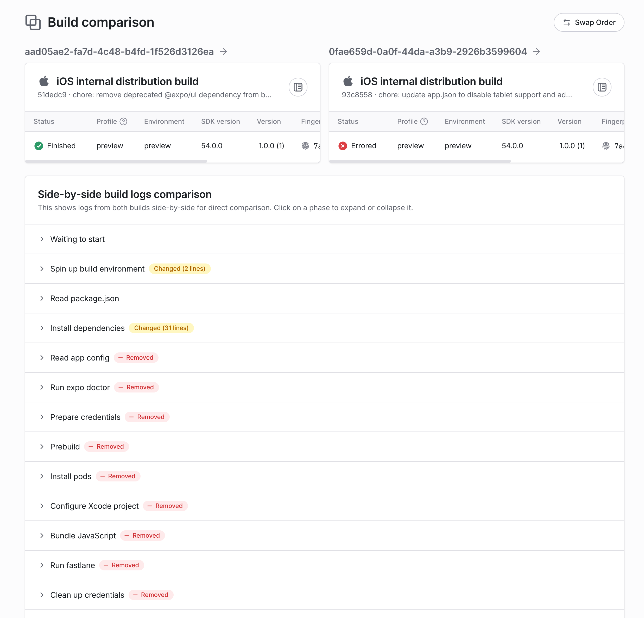This screenshot has width=644, height=618.
Task: Open build link 0fae659d-0a0f-44da-a3b9-2926b3599604
Action: point(427,51)
